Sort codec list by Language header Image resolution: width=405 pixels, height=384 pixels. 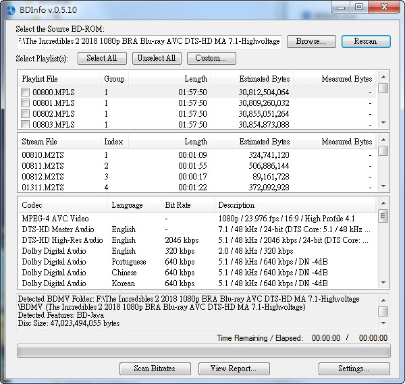[134, 205]
